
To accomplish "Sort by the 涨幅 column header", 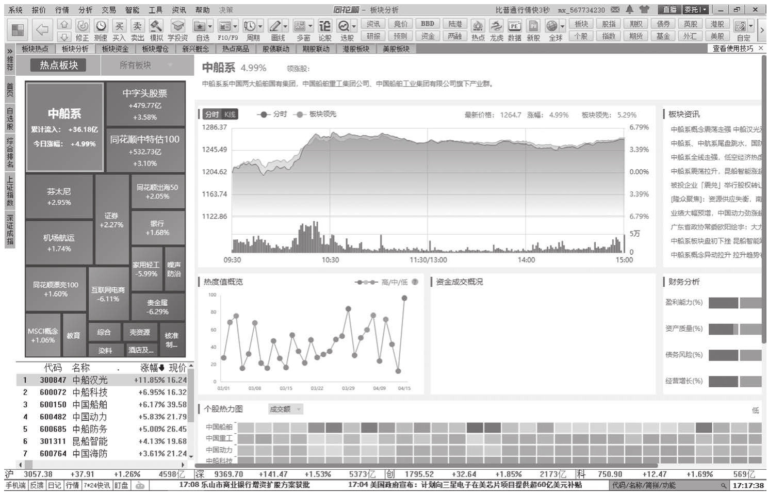I will tap(152, 368).
